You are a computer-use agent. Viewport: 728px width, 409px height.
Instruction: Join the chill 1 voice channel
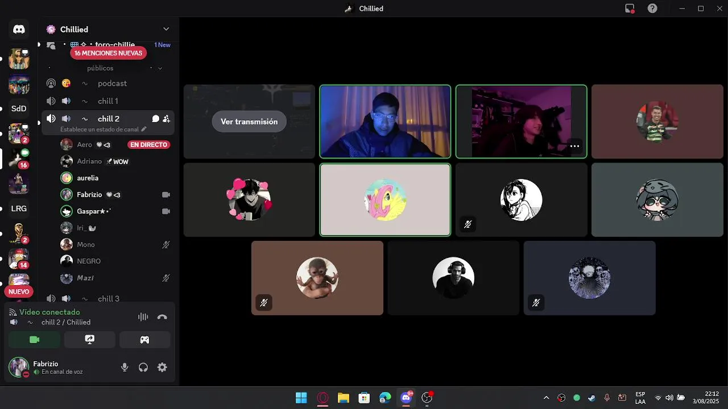108,101
